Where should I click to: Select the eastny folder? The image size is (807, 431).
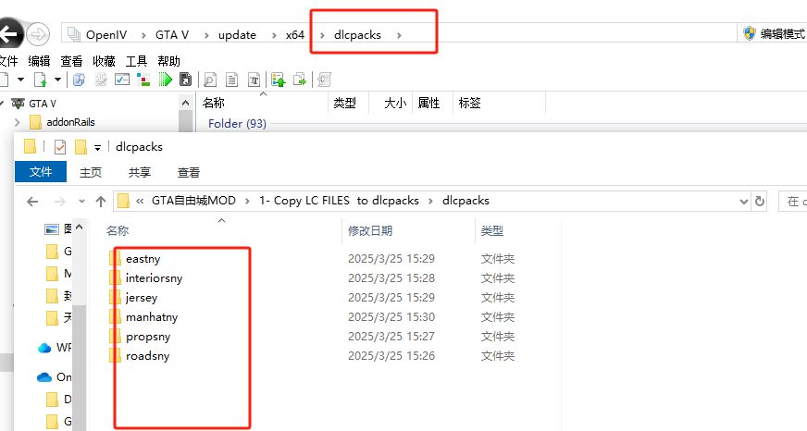click(x=143, y=259)
